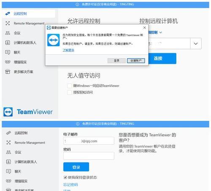Click the 无人值守访问 heading
This screenshot has height=191, width=211.
click(x=84, y=76)
